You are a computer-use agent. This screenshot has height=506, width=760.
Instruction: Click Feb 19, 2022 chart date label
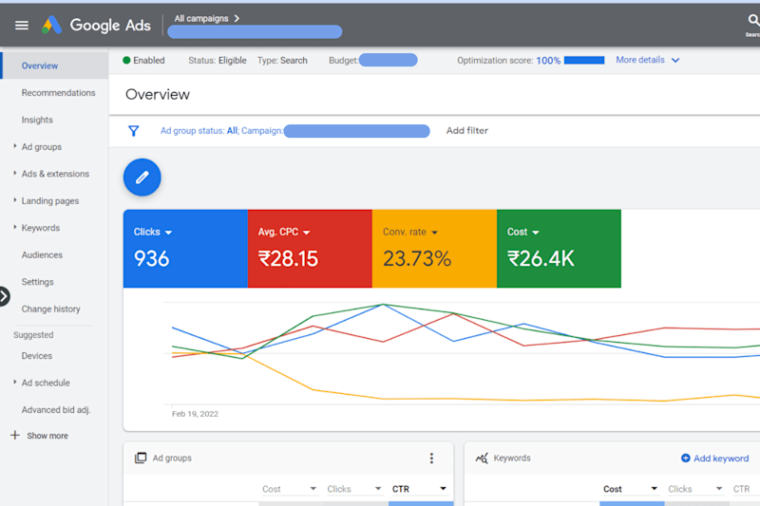195,414
